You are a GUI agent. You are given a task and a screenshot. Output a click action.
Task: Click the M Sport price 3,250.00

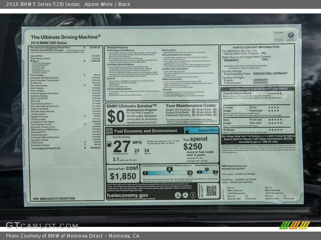[x=95, y=61]
